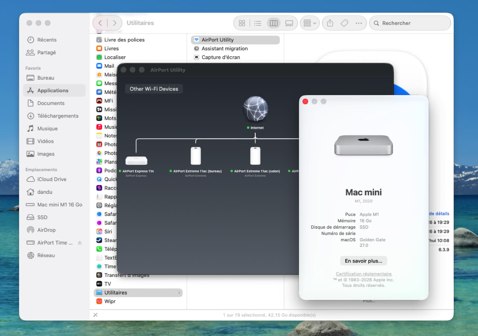This screenshot has height=336, width=478.
Task: Click the Mac mini image in About window
Action: click(x=364, y=145)
